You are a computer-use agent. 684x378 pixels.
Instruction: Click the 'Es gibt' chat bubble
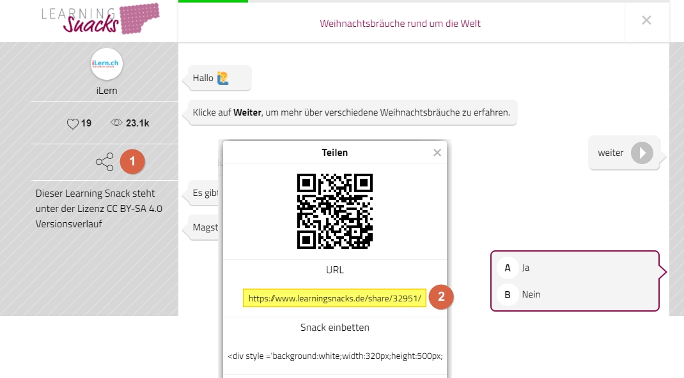click(203, 193)
